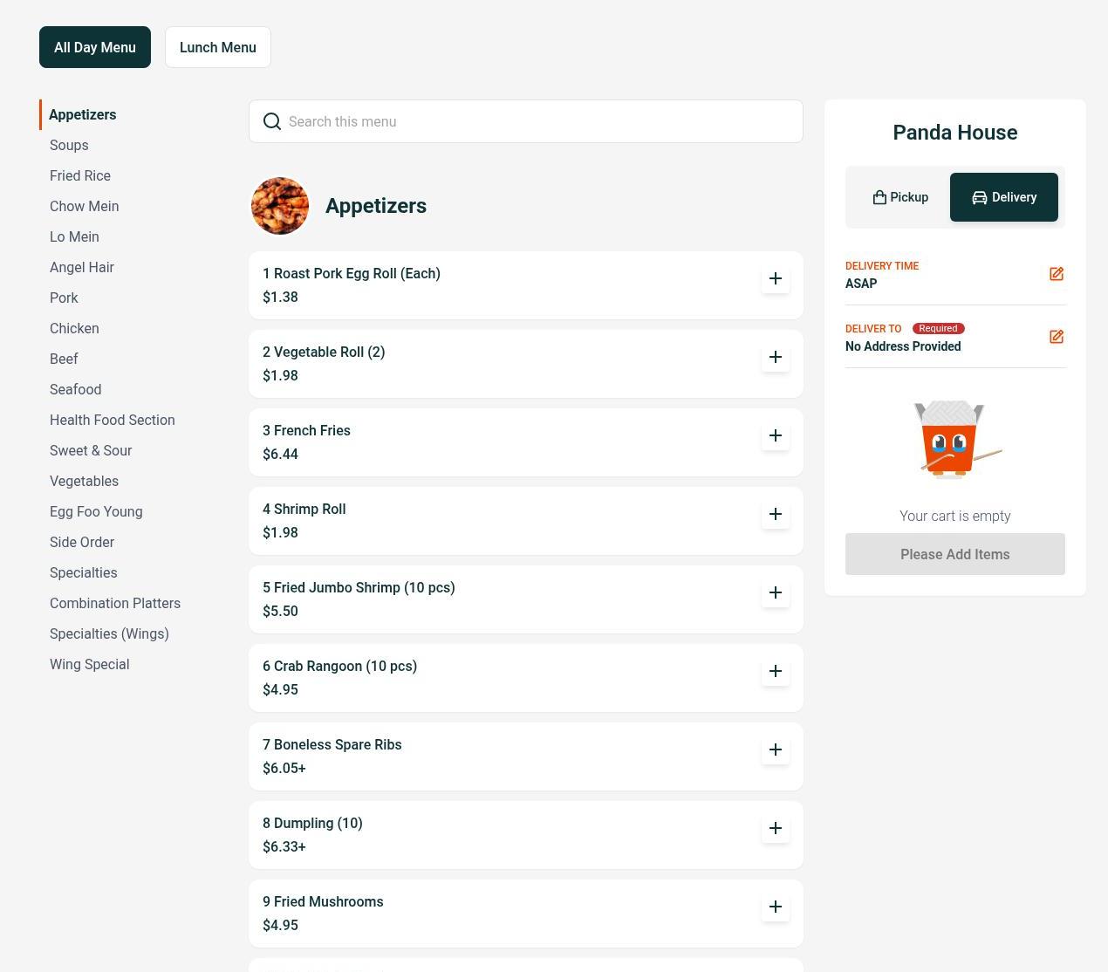Image resolution: width=1108 pixels, height=972 pixels.
Task: Click the ASAP delivery time value
Action: pos(861,284)
